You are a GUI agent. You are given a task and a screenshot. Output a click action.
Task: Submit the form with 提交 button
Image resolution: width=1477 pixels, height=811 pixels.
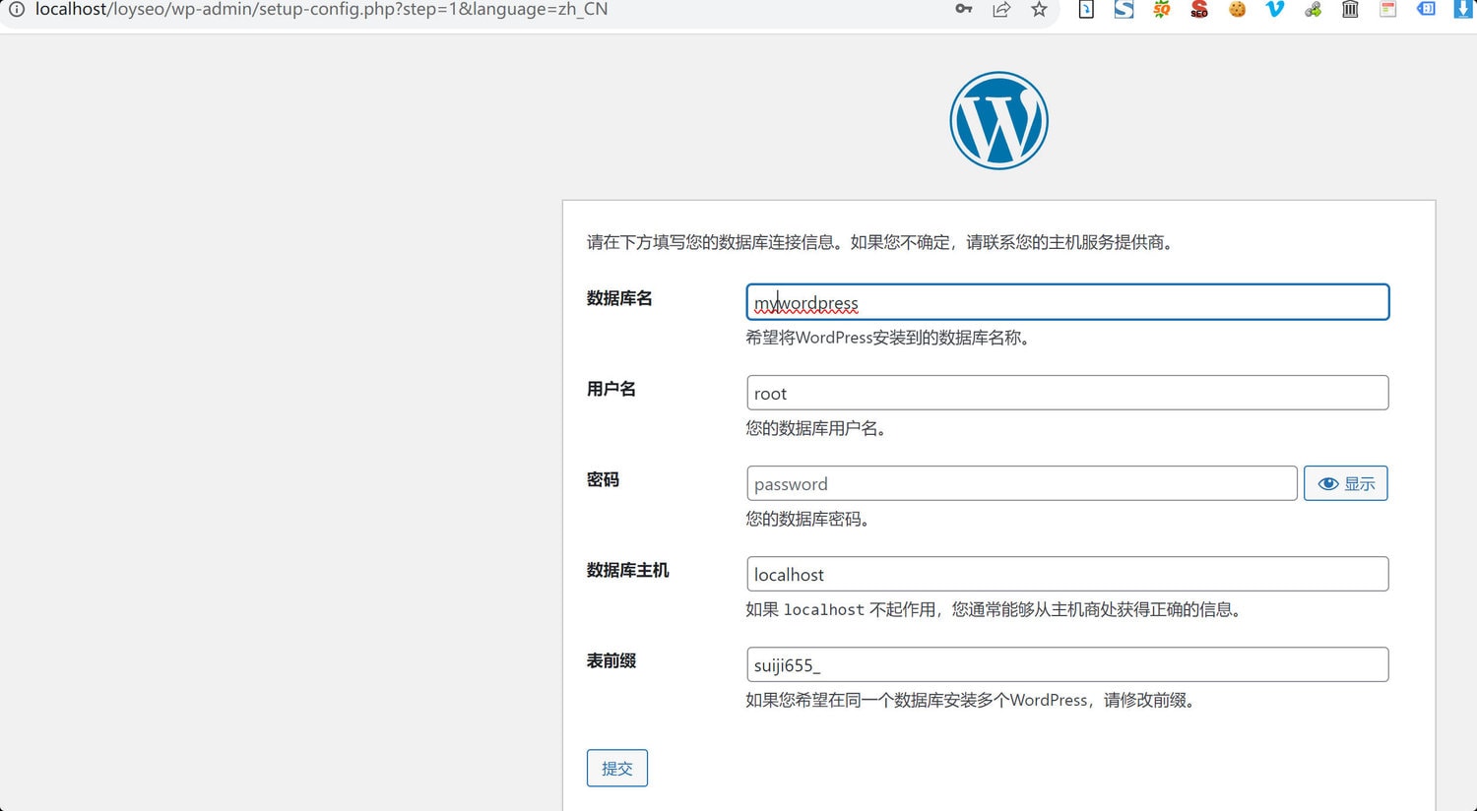pyautogui.click(x=617, y=768)
